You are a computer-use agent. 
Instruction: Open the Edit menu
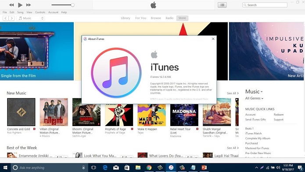(12, 12)
